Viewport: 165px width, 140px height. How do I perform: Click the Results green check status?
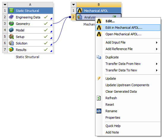click(x=46, y=49)
